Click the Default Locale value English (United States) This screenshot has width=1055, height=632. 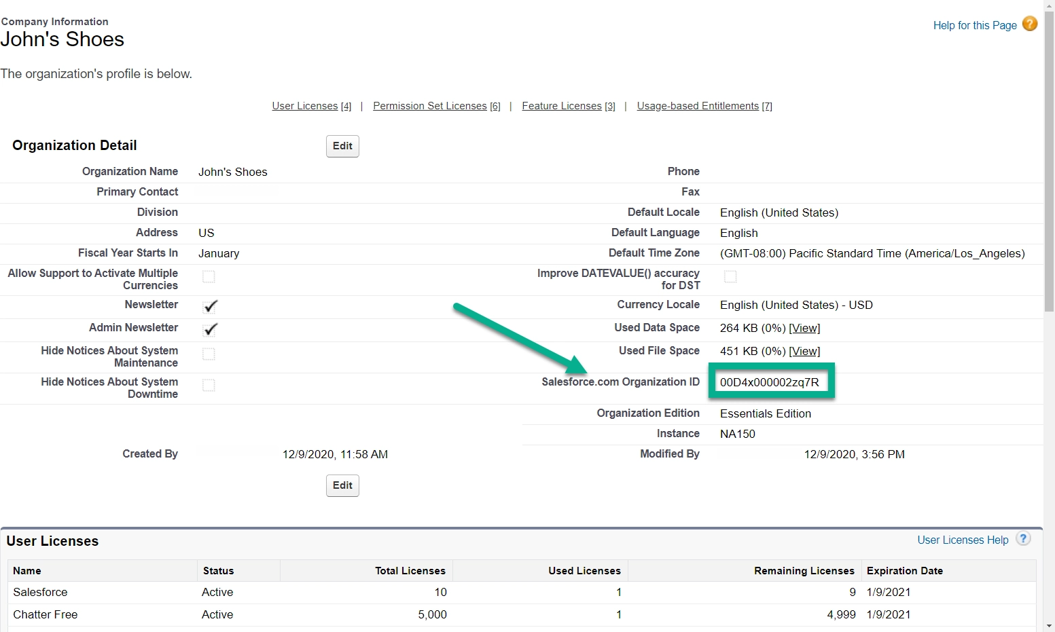click(779, 212)
